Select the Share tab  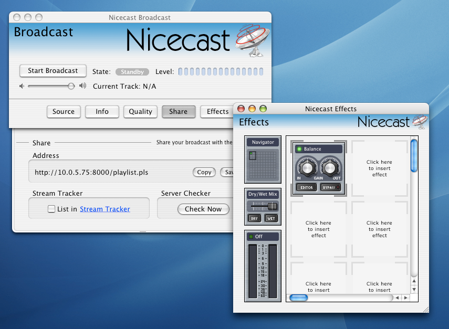pyautogui.click(x=179, y=112)
